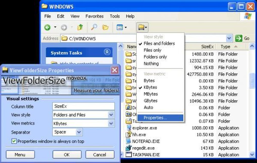Click the ViewFolderSize toolbar icon
Viewport: 257px width, 163px height.
[141, 27]
